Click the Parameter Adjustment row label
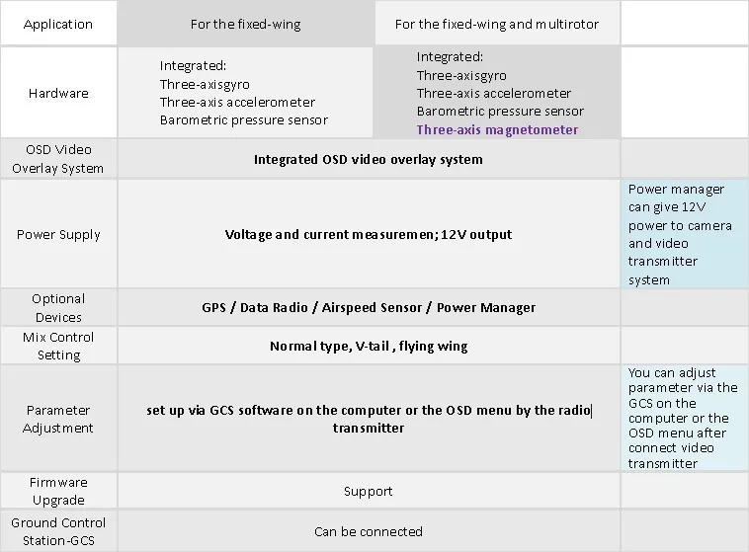The image size is (749, 552). tap(58, 419)
